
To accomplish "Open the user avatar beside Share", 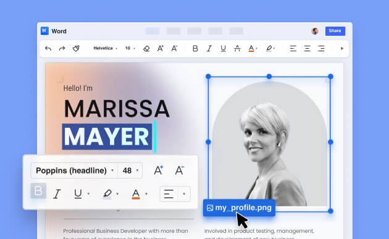I will pyautogui.click(x=315, y=31).
